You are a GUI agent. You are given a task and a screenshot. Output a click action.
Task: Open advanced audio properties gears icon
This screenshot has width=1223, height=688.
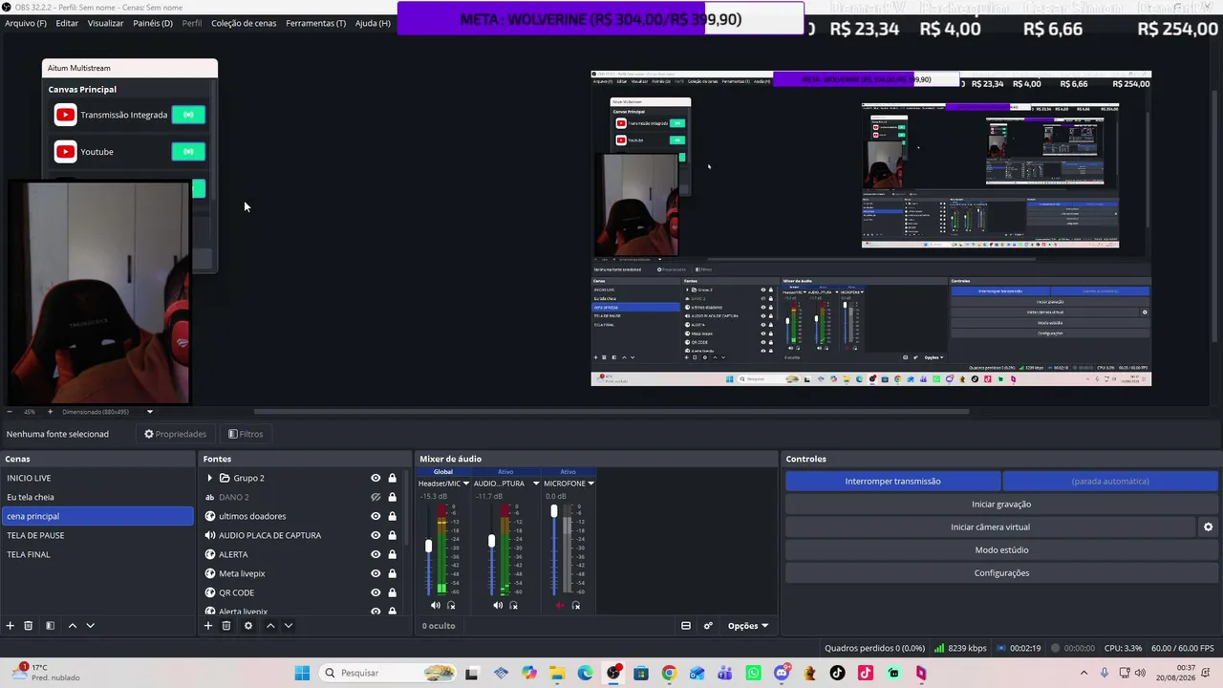pyautogui.click(x=708, y=626)
